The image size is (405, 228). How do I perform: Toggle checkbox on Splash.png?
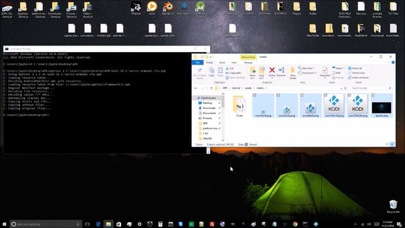373,95
